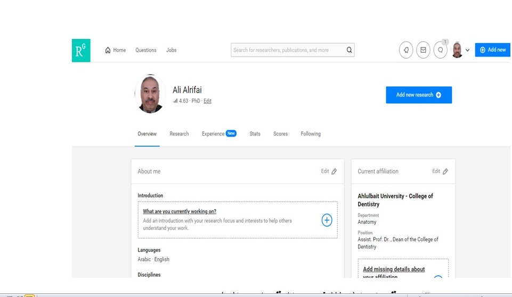Click the Add new button in the header
Viewport: 512px width, 297px height.
click(x=492, y=50)
